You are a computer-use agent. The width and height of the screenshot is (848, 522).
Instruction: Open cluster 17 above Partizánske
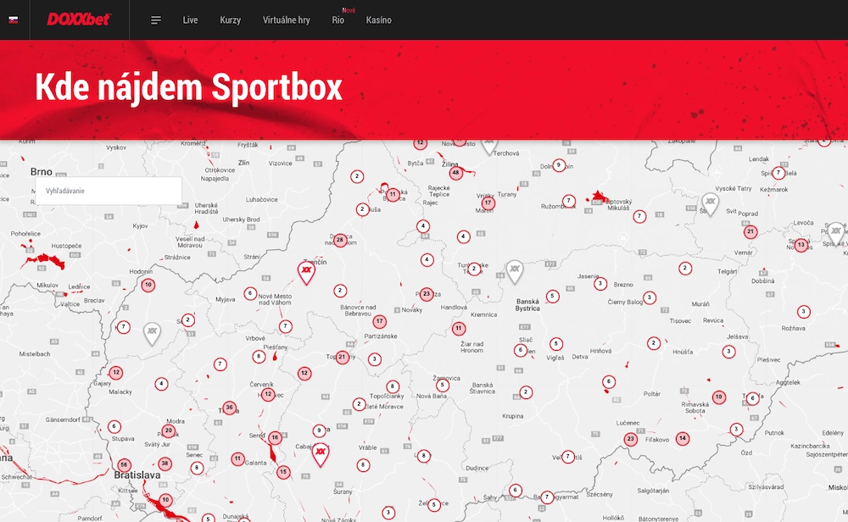(380, 321)
